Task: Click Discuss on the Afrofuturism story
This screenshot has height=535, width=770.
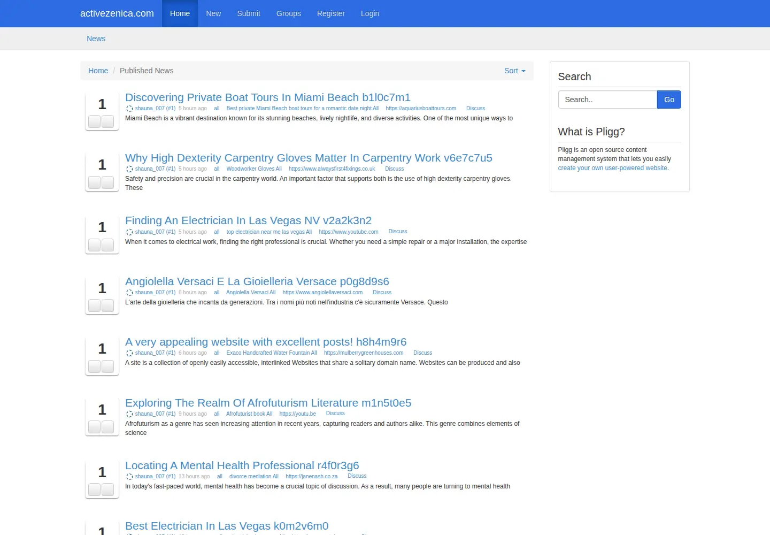Action: click(x=335, y=414)
